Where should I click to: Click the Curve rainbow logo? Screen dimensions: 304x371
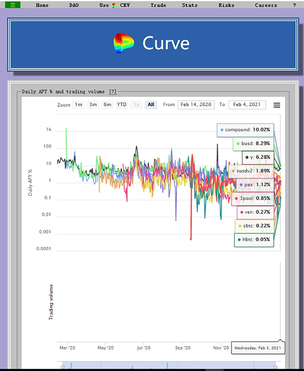pyautogui.click(x=124, y=43)
